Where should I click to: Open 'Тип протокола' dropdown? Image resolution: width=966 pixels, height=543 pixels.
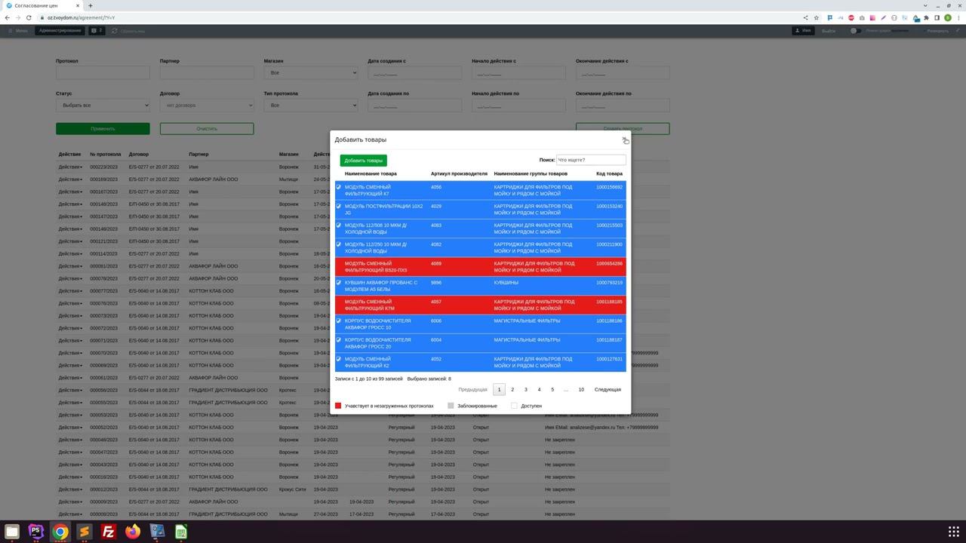pos(311,105)
